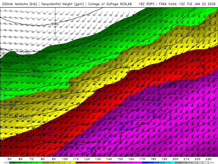Click the 'F064' forecast hour text

click(163, 4)
